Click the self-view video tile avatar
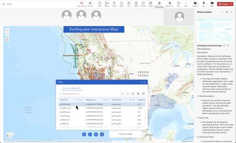Viewport: 236px width, 143px height. pos(179,16)
